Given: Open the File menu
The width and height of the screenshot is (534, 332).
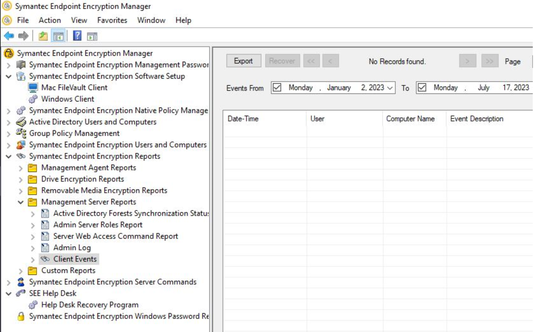Looking at the screenshot, I should [23, 20].
